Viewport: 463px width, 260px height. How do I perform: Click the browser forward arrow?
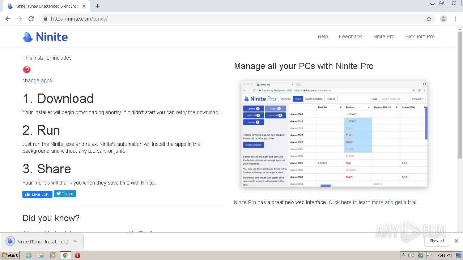20,19
